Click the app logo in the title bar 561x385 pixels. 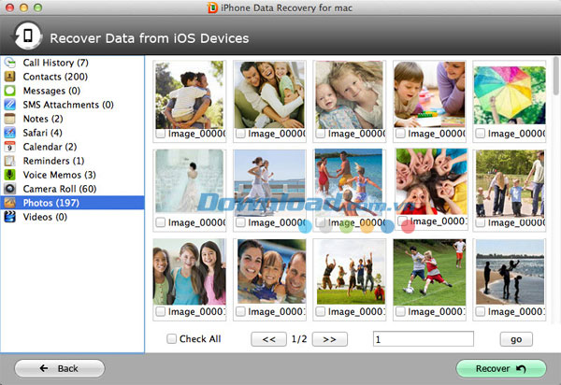click(212, 7)
